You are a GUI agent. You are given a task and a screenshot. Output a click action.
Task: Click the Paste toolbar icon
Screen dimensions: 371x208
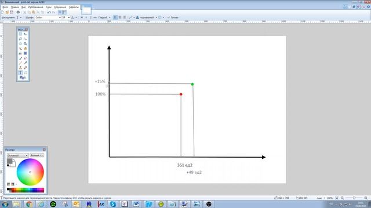pos(34,12)
